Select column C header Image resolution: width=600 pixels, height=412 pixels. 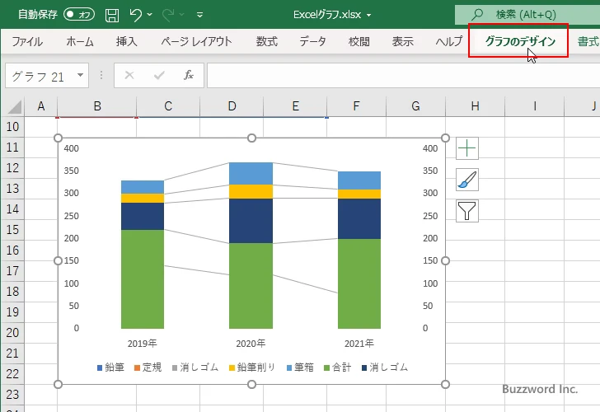[x=168, y=106]
